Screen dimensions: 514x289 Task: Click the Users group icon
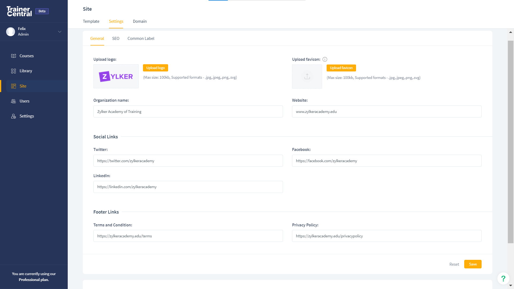(x=13, y=101)
